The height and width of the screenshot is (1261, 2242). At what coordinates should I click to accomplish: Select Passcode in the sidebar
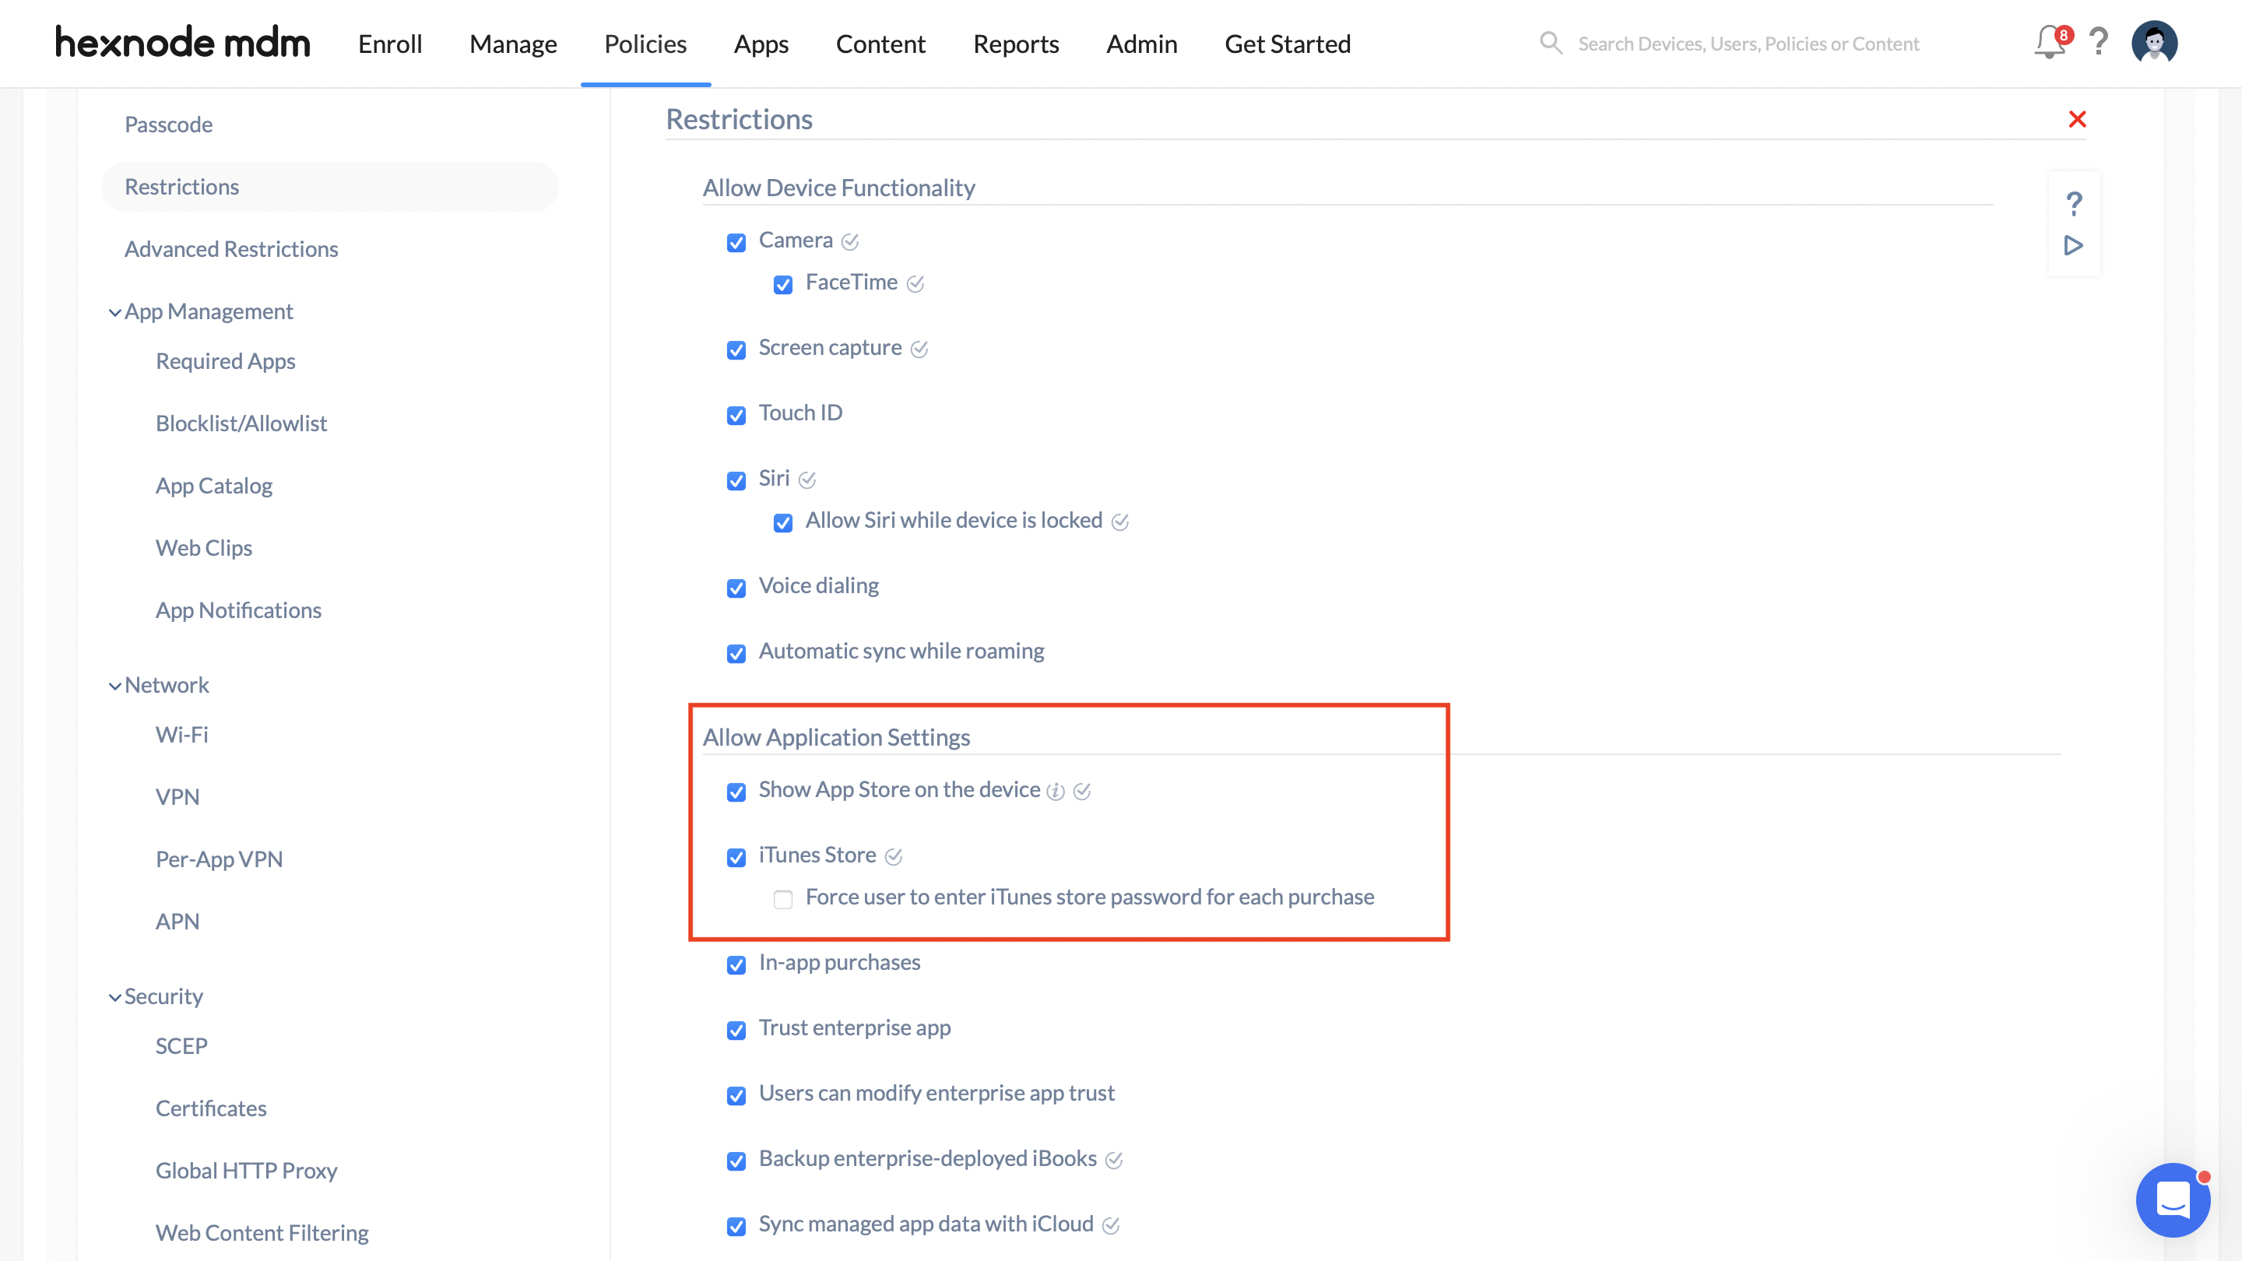tap(169, 125)
